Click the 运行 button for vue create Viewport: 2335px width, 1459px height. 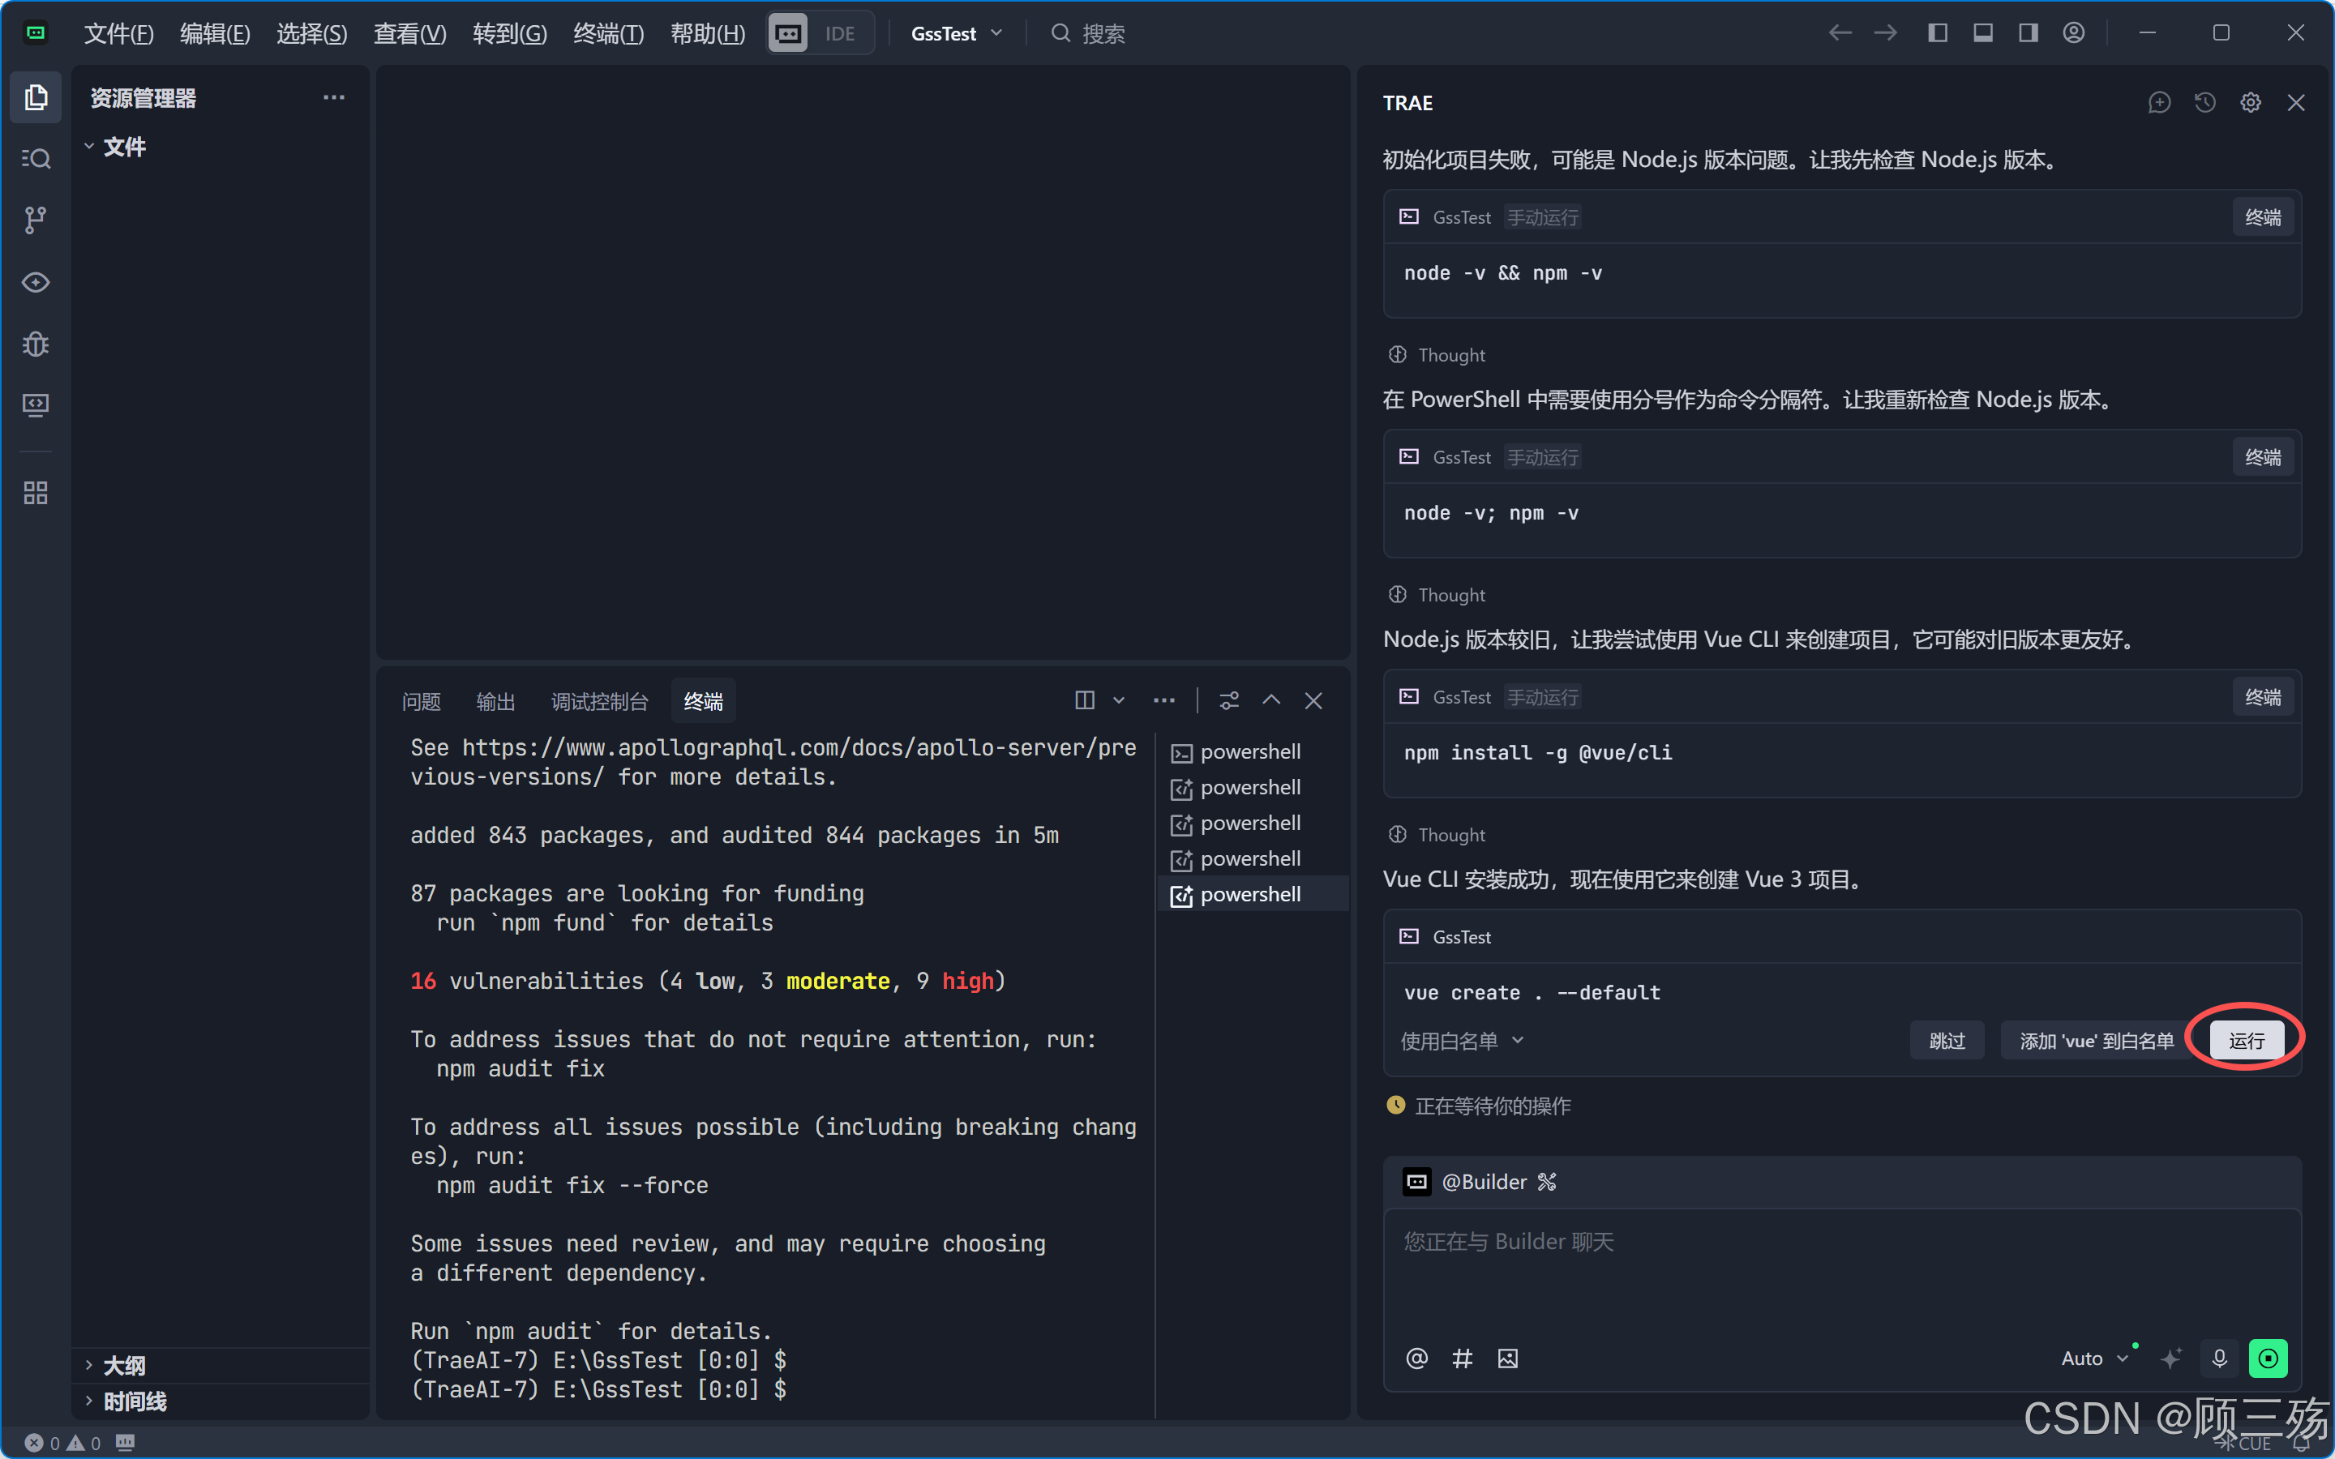(x=2247, y=1040)
